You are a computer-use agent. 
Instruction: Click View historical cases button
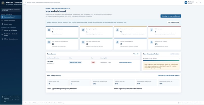(x=173, y=22)
